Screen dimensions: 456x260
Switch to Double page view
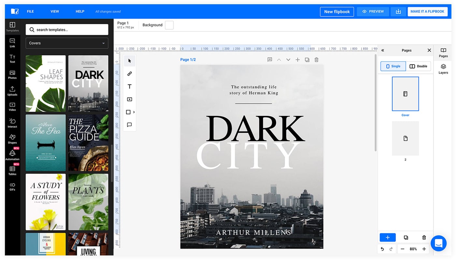[418, 66]
